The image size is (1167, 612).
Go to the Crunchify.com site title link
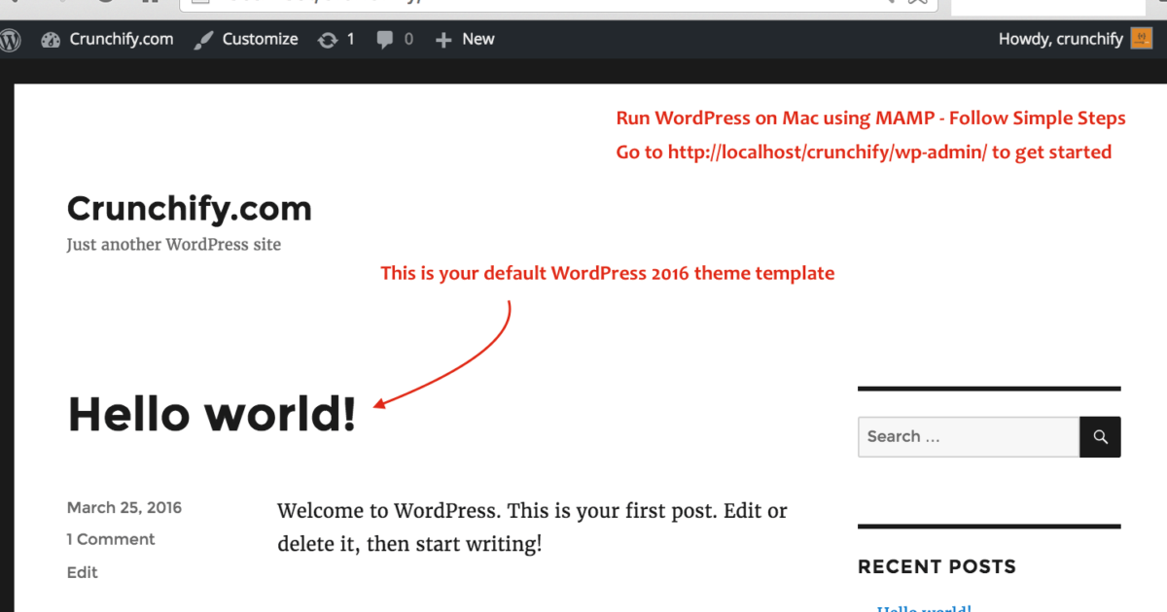coord(190,208)
